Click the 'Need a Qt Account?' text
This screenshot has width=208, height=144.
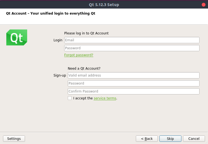click(84, 68)
